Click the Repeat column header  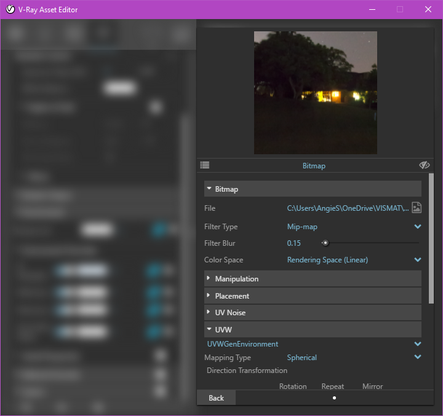pos(332,386)
